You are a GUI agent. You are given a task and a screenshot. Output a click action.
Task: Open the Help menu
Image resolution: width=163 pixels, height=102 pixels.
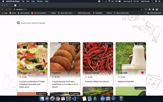tap(46, 1)
